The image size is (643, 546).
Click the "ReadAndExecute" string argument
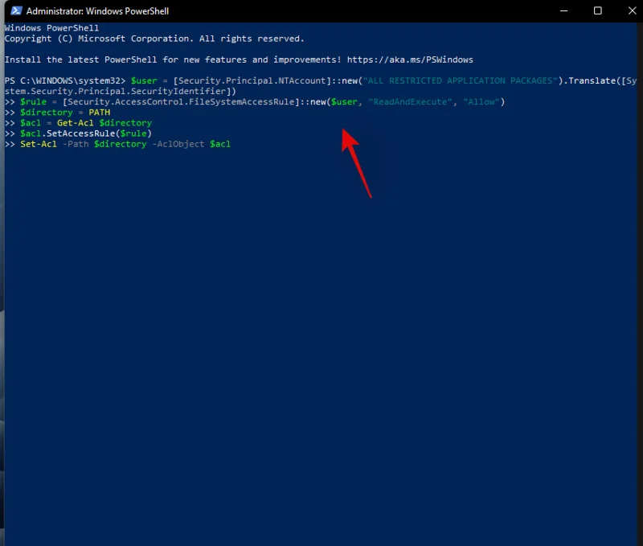pos(410,102)
